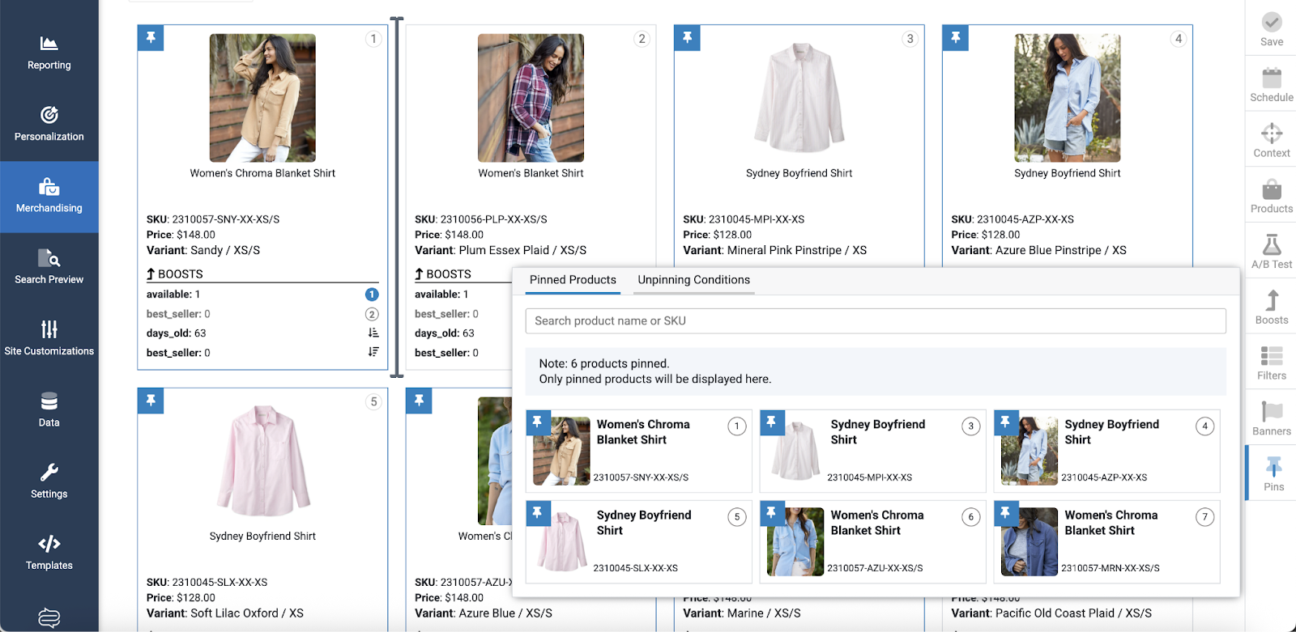
Task: Select the Pinned Products tab
Action: point(573,280)
